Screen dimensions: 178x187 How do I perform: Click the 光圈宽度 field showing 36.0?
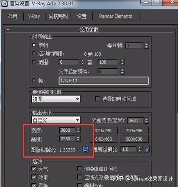[x=136, y=121]
